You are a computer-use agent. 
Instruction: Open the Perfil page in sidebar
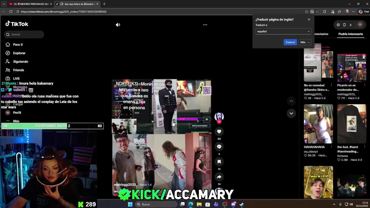(x=17, y=113)
